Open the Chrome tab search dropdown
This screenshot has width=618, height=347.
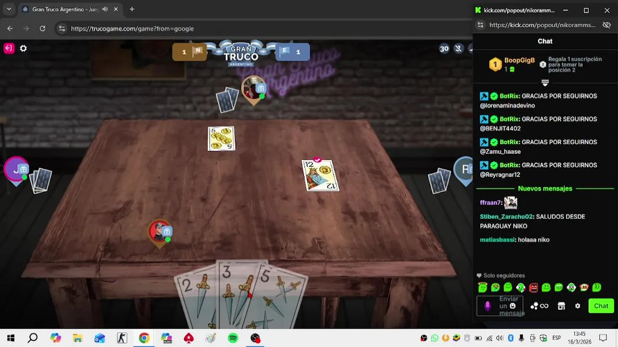click(x=9, y=9)
